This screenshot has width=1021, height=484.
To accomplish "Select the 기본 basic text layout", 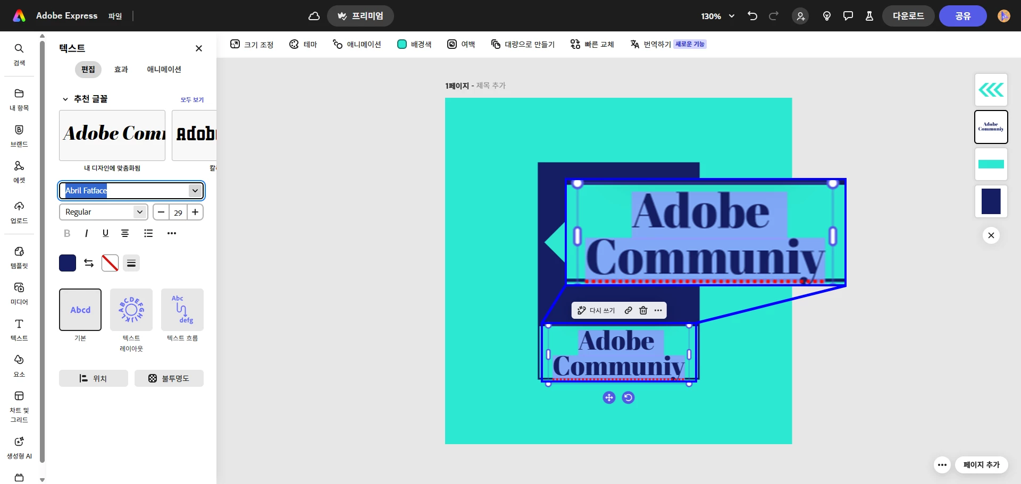I will [80, 310].
